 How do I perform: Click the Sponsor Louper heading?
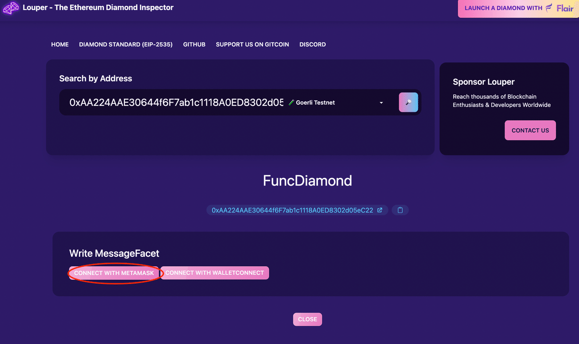(x=484, y=82)
